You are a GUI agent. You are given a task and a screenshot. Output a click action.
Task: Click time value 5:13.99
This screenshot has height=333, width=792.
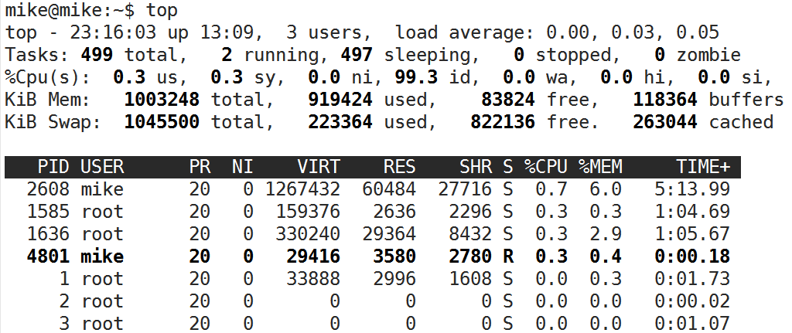(692, 189)
